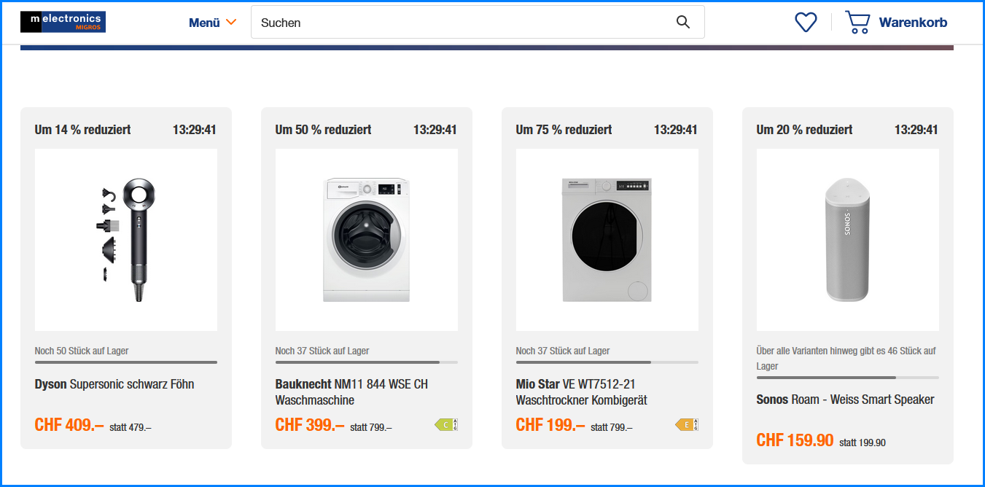This screenshot has width=985, height=487.
Task: Click the shopping cart icon
Action: pyautogui.click(x=857, y=22)
